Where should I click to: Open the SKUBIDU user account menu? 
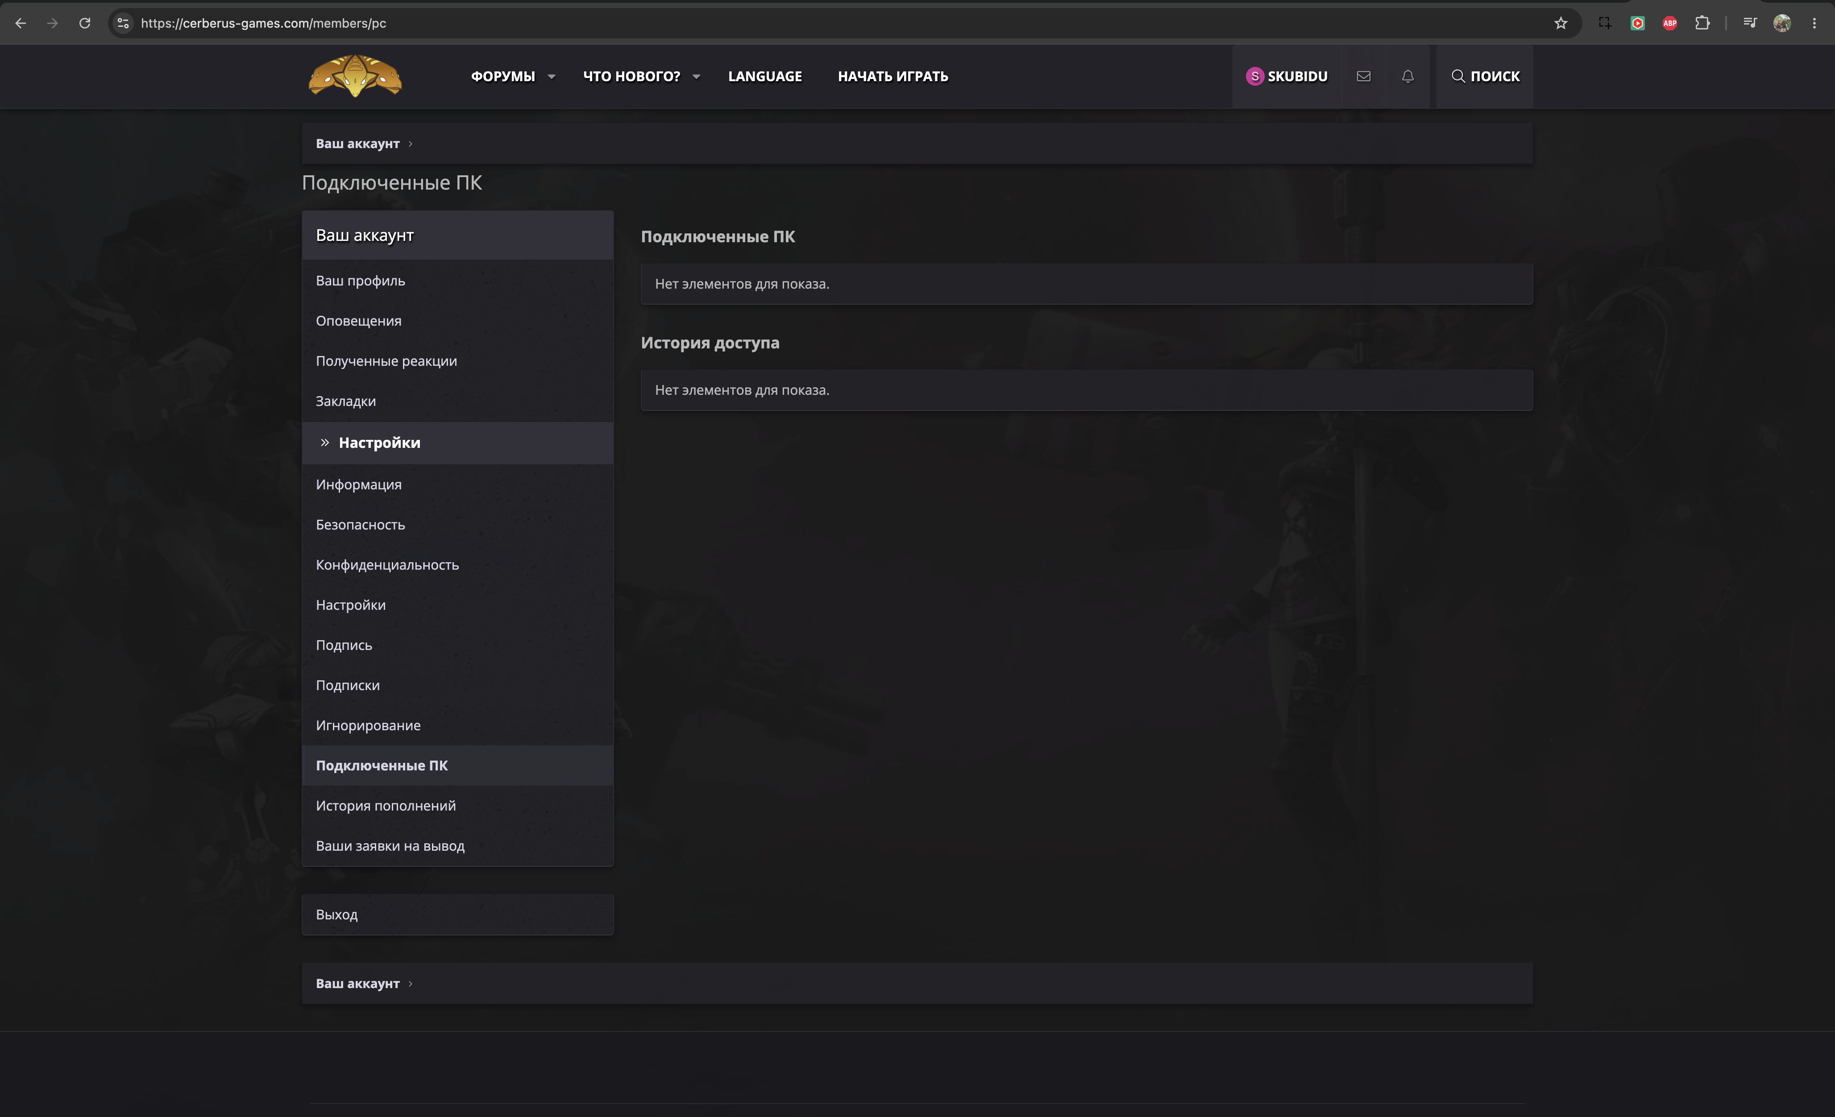pyautogui.click(x=1287, y=76)
